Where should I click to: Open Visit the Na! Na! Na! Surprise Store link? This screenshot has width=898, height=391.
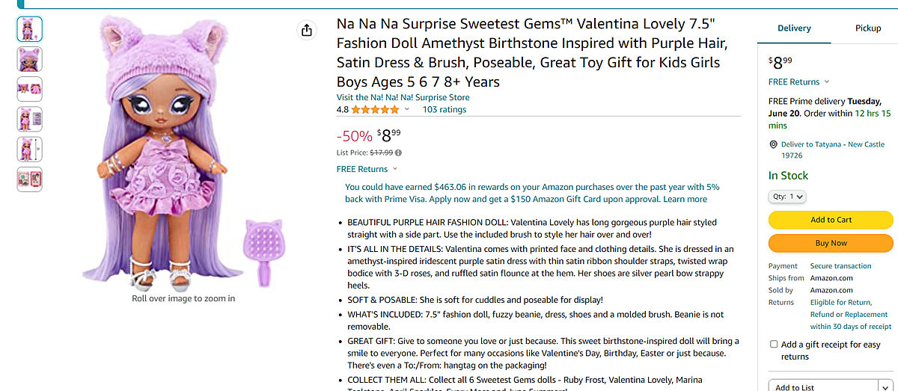tap(403, 97)
